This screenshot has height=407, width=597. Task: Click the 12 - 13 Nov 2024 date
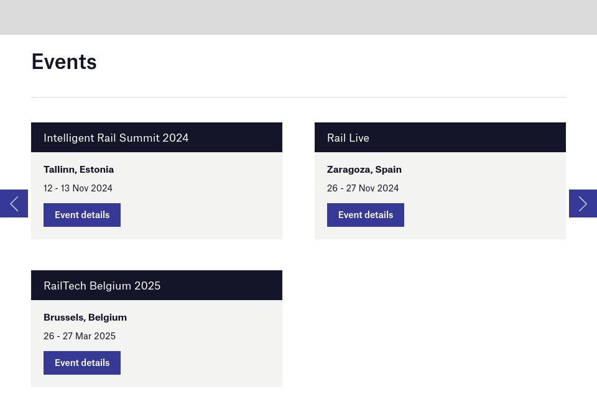(x=78, y=188)
